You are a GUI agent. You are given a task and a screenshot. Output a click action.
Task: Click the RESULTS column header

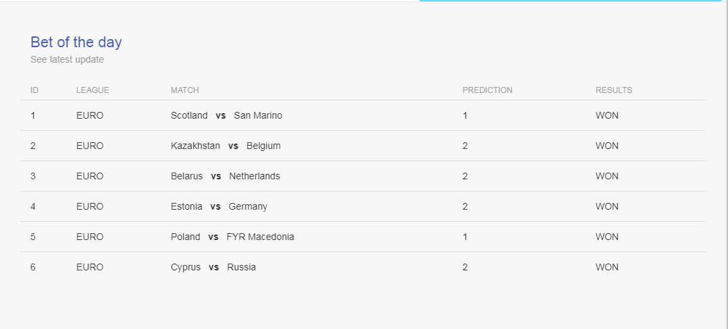tap(614, 90)
